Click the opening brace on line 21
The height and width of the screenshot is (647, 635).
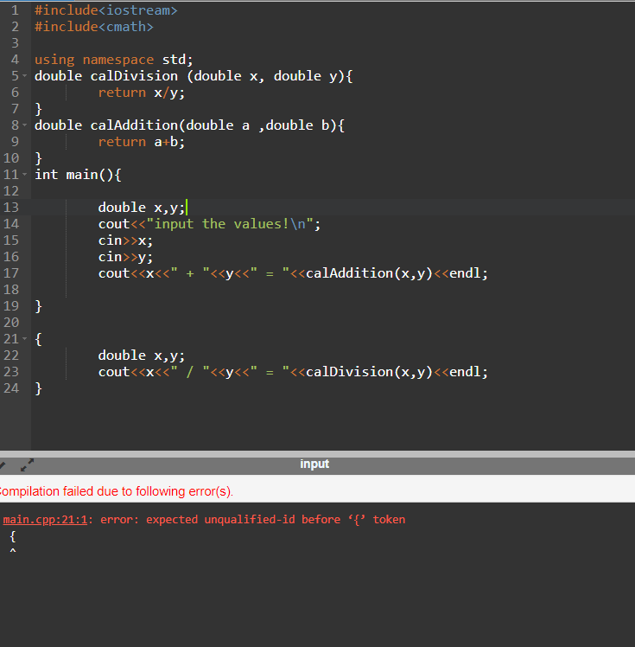(x=38, y=339)
